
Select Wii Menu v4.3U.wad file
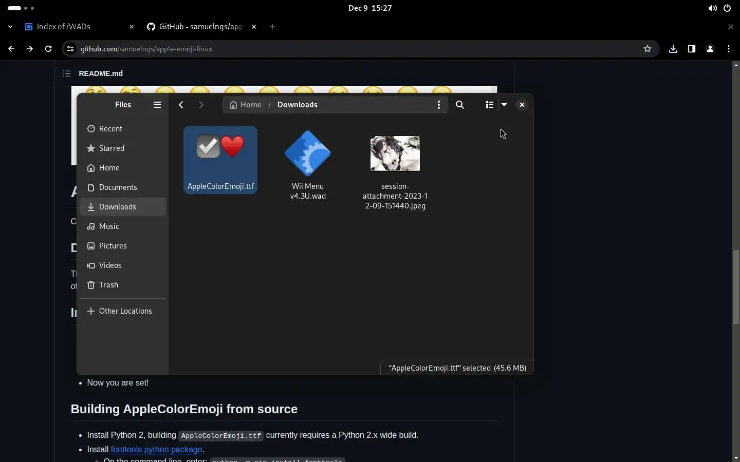click(308, 165)
